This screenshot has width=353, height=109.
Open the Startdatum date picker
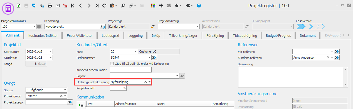pyautogui.click(x=51, y=51)
